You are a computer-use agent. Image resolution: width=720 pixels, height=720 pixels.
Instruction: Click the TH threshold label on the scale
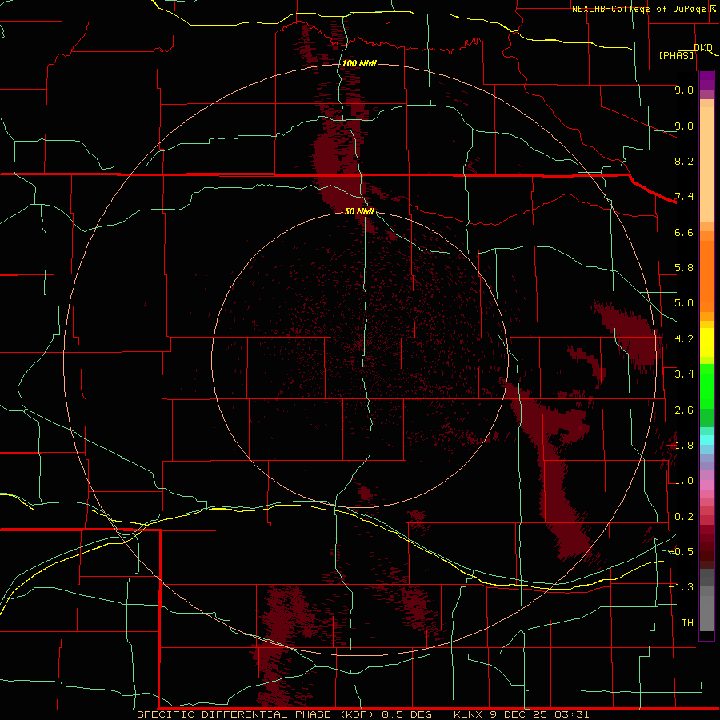pos(687,623)
